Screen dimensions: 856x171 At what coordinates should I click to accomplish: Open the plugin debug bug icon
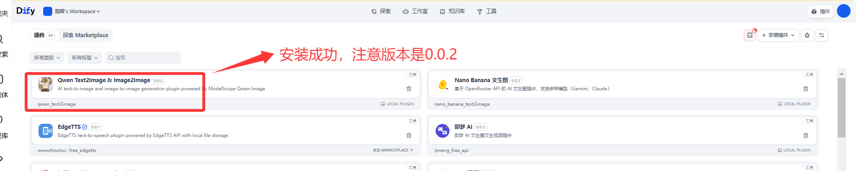807,35
